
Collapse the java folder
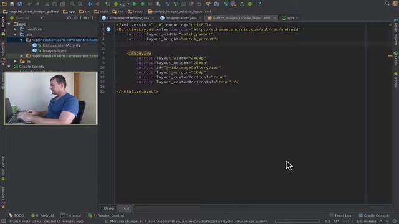pyautogui.click(x=15, y=35)
